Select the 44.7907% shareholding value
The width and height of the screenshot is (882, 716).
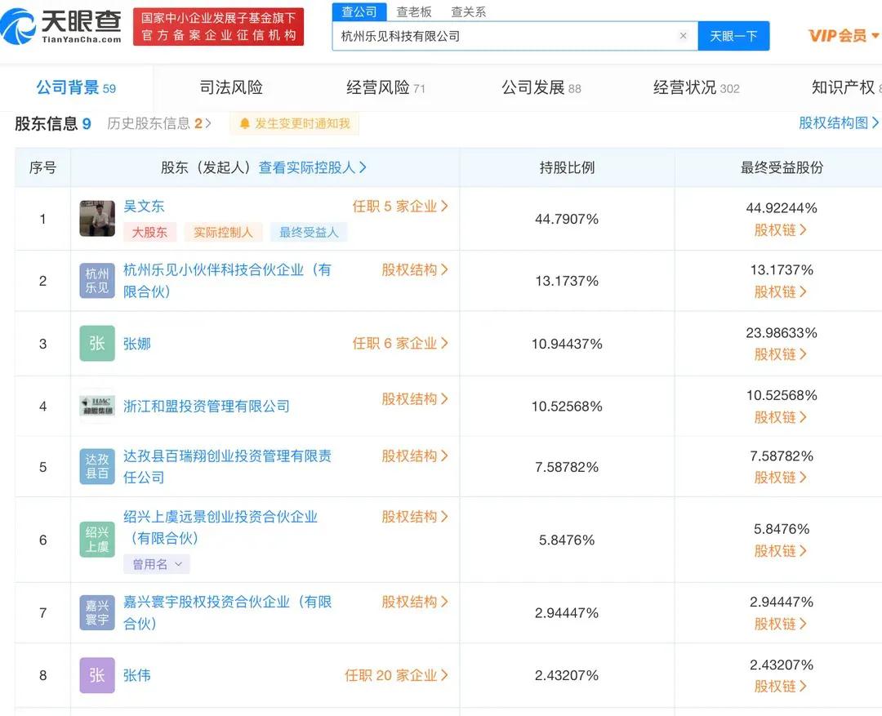tap(567, 219)
